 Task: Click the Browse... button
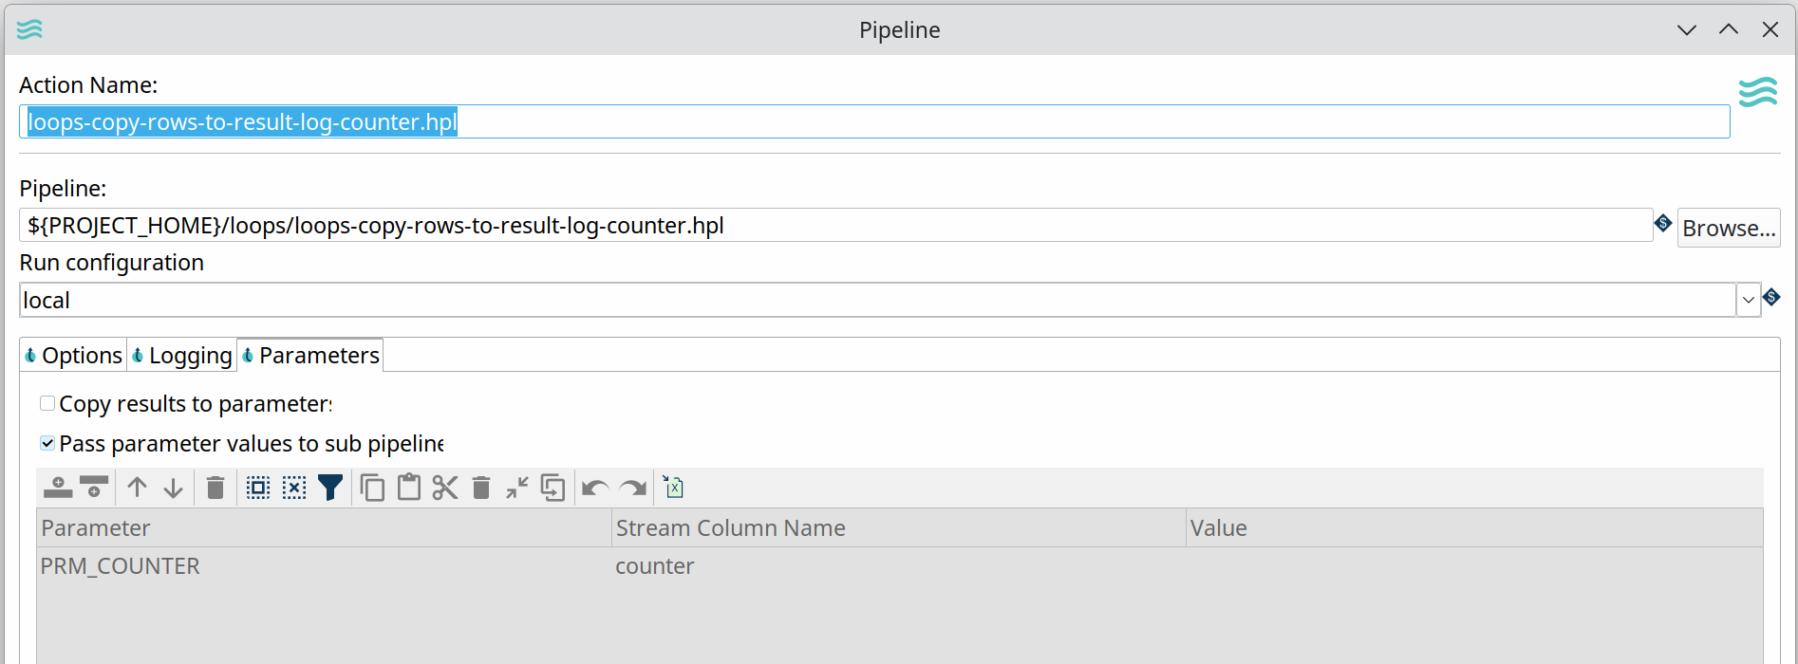pos(1728,229)
